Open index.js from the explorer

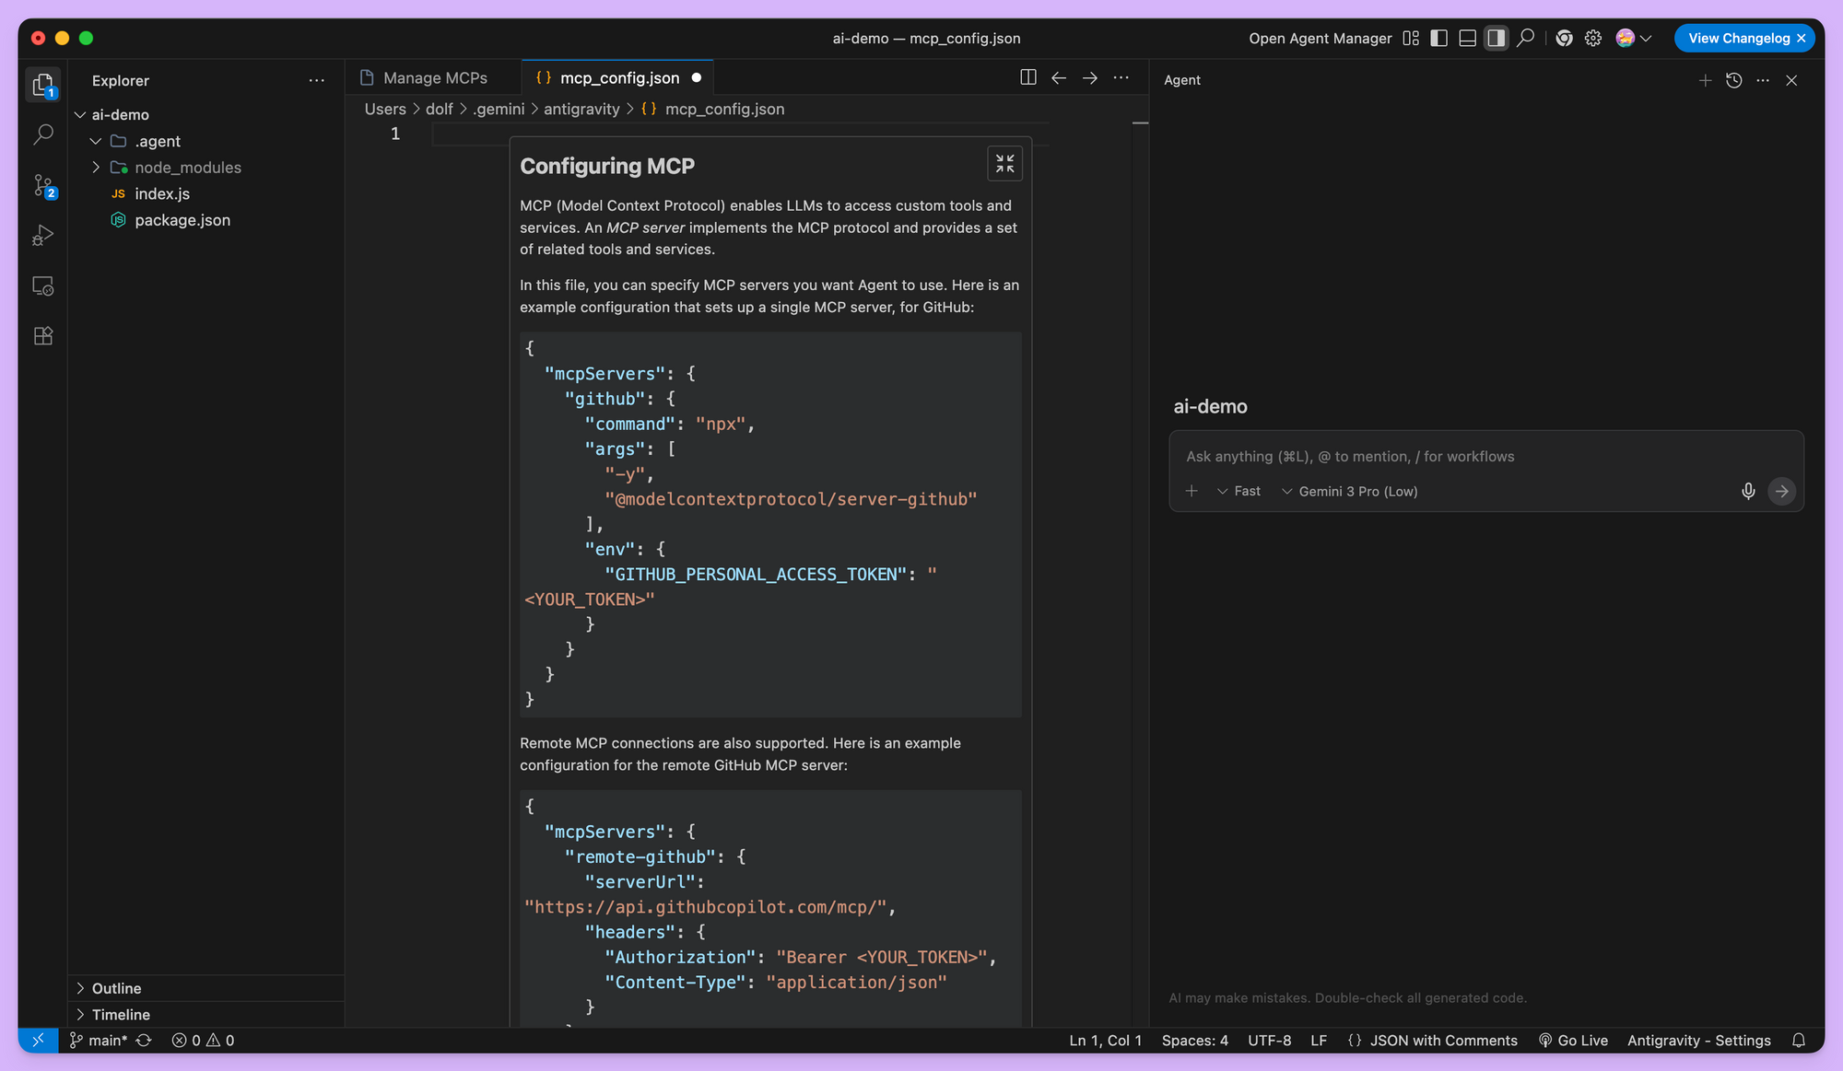[x=162, y=193]
